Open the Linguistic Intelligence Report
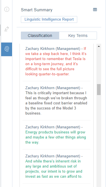Viewport: 106px width, 187px height. [x=49, y=19]
